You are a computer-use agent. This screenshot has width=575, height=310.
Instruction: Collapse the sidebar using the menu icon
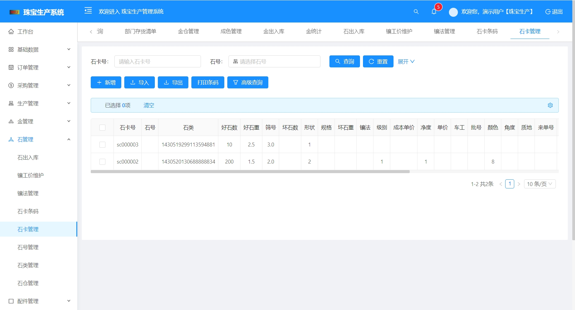coord(88,11)
